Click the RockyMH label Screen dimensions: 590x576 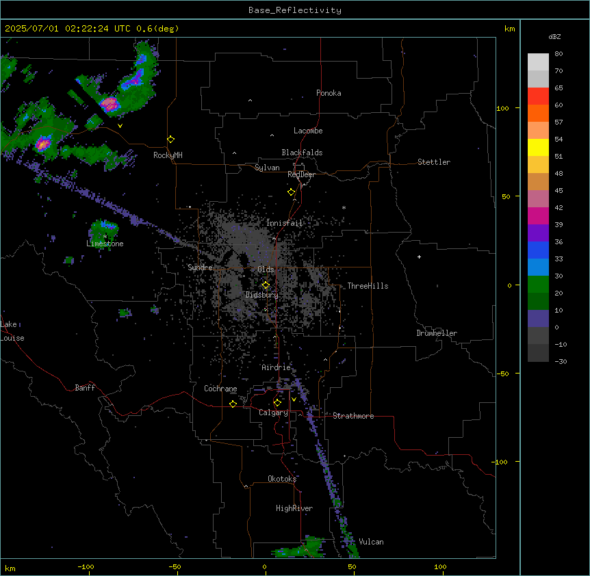point(168,155)
